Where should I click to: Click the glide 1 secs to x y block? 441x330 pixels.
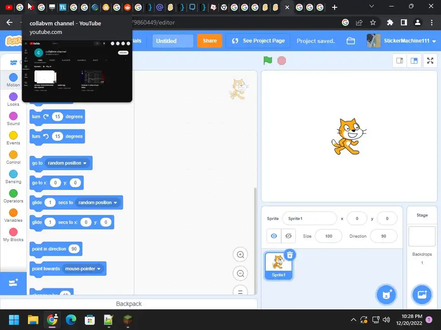tap(72, 223)
